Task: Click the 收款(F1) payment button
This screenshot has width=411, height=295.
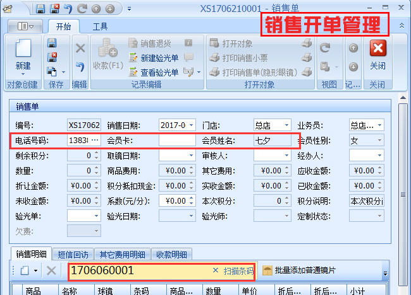Action: (108, 54)
